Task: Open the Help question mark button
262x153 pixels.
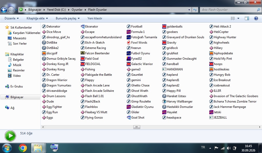Action: coord(256,18)
